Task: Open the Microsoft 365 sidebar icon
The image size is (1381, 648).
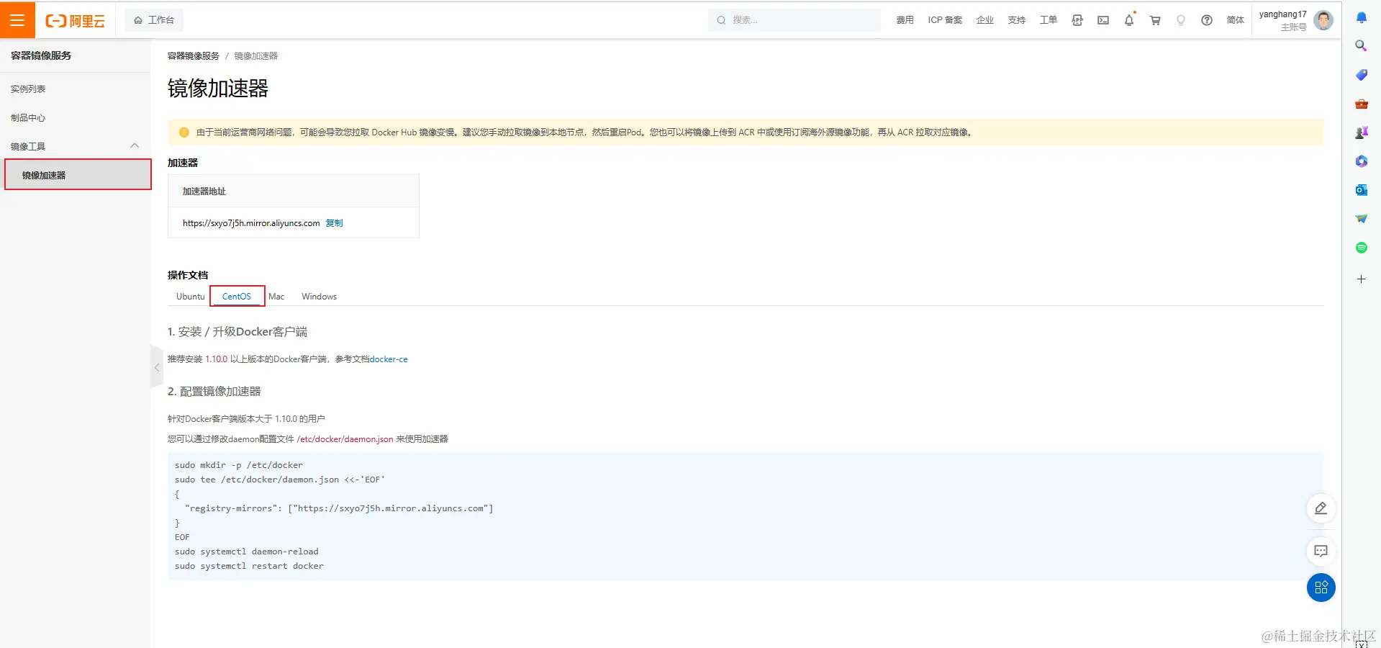Action: (1361, 161)
